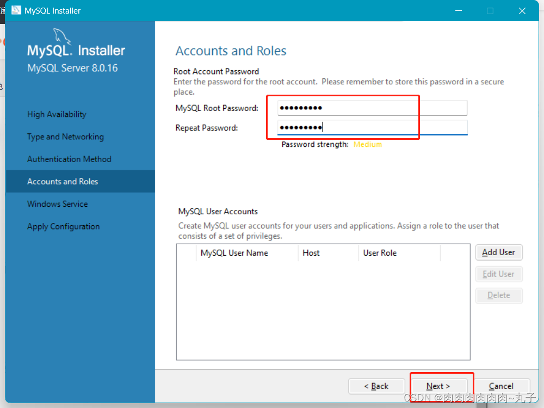Click the Host column header

coord(311,253)
